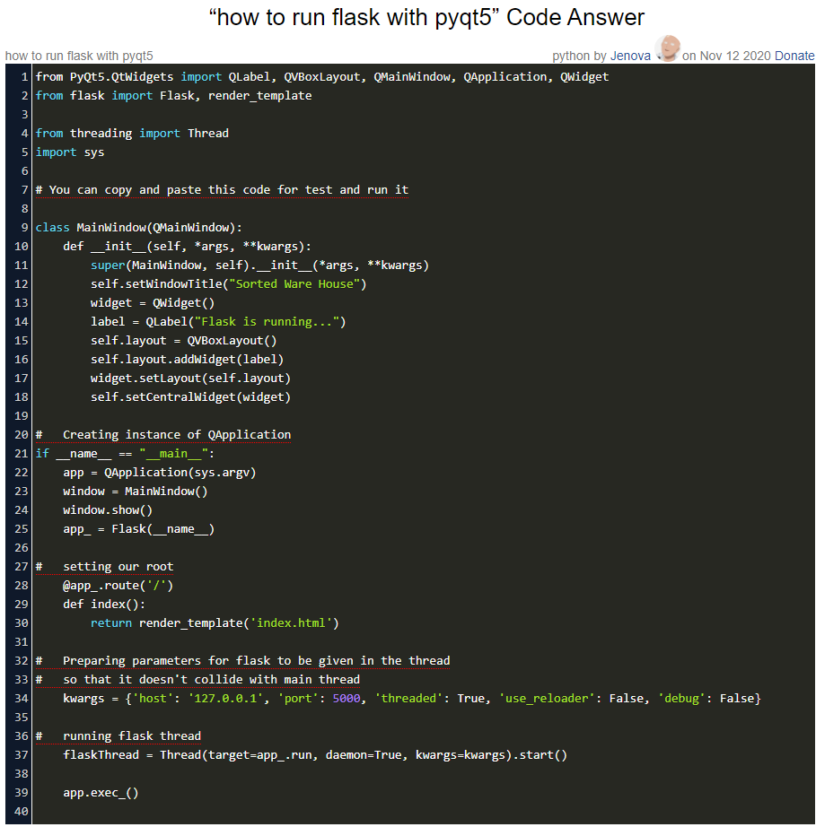Click line number 21 in gutter

pos(22,454)
